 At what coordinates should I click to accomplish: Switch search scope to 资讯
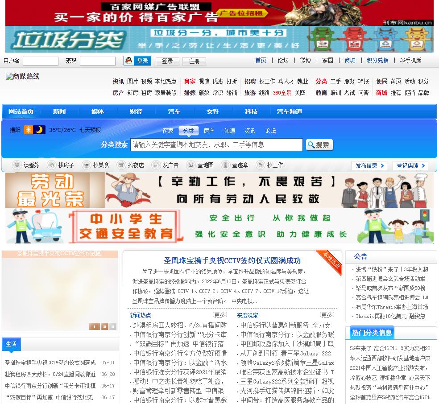click(x=250, y=131)
